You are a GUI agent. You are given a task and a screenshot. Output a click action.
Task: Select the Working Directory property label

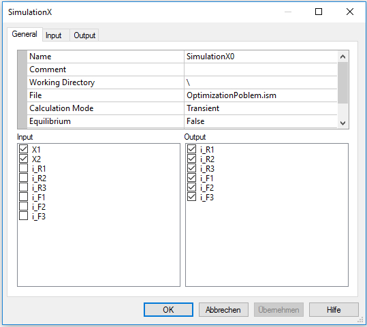[106, 82]
